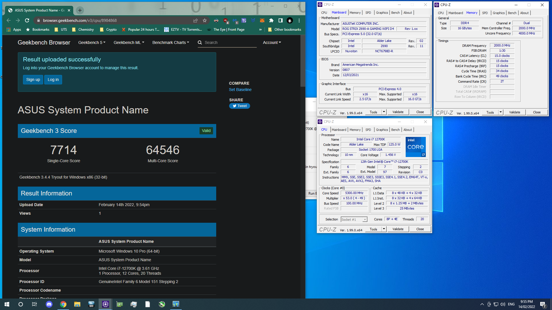The image size is (552, 310).
Task: Open the taskbar volume control
Action: [503, 304]
